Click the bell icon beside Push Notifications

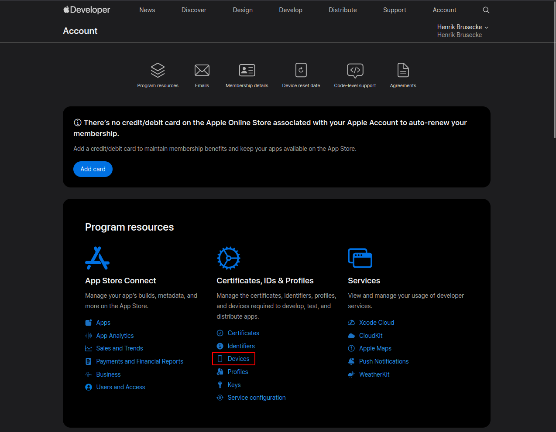coord(351,361)
